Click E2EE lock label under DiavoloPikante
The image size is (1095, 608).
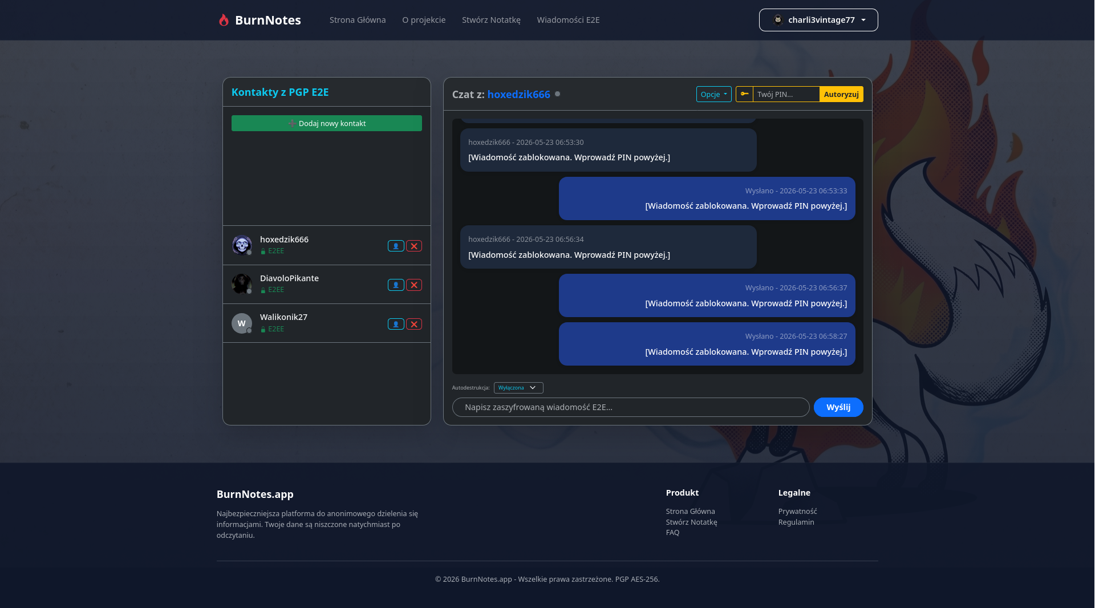coord(272,290)
